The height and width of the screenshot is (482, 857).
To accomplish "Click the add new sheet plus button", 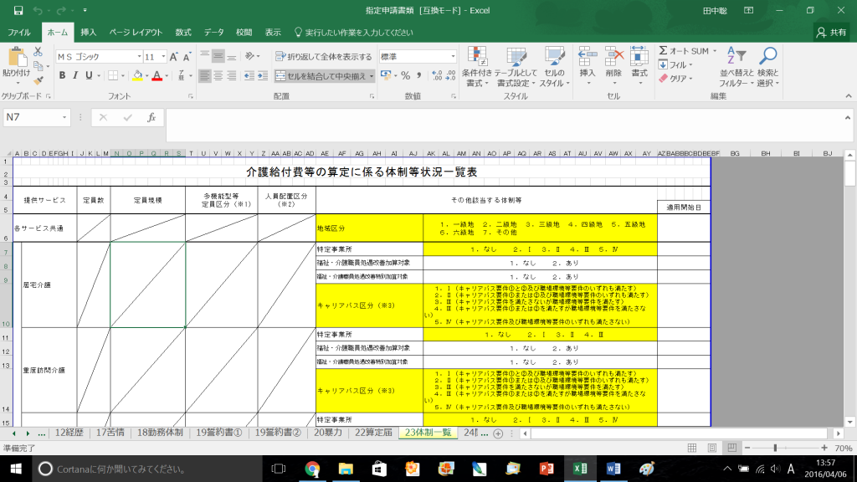I will point(498,433).
